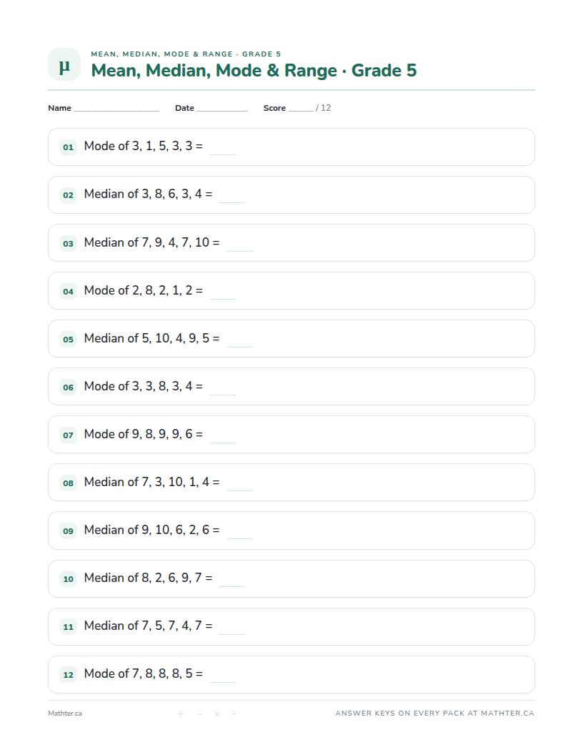Viewport: 583px width, 755px height.
Task: Click the plus symbol in the footer
Action: [180, 714]
